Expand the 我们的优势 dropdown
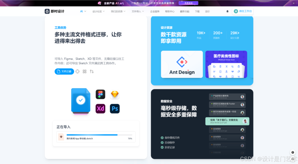Viewport: 298px width, 164px height. pos(118,11)
